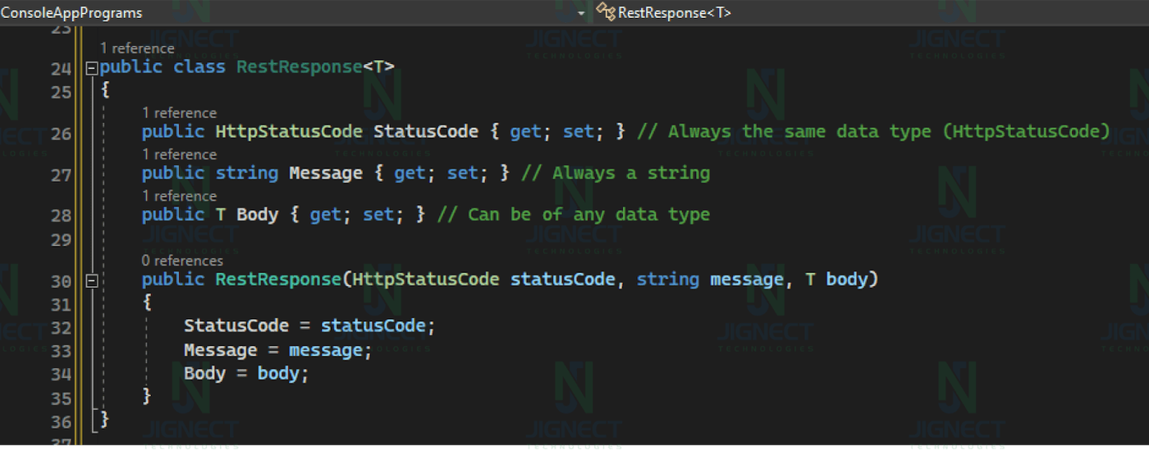Click line number 36 in the margin
This screenshot has width=1149, height=455.
[x=61, y=422]
